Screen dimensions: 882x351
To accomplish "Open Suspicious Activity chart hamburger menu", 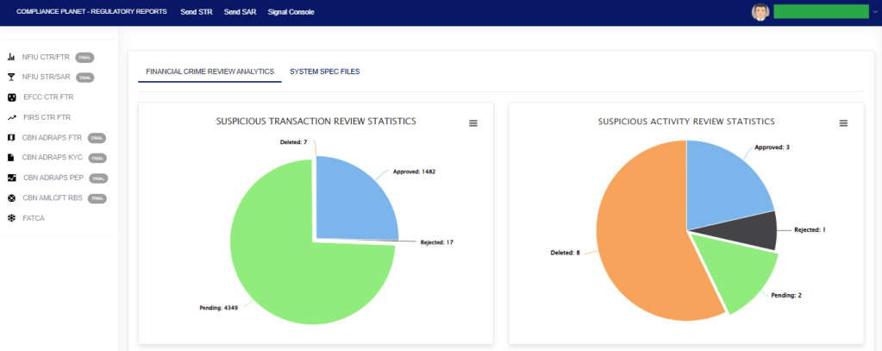I will (843, 123).
